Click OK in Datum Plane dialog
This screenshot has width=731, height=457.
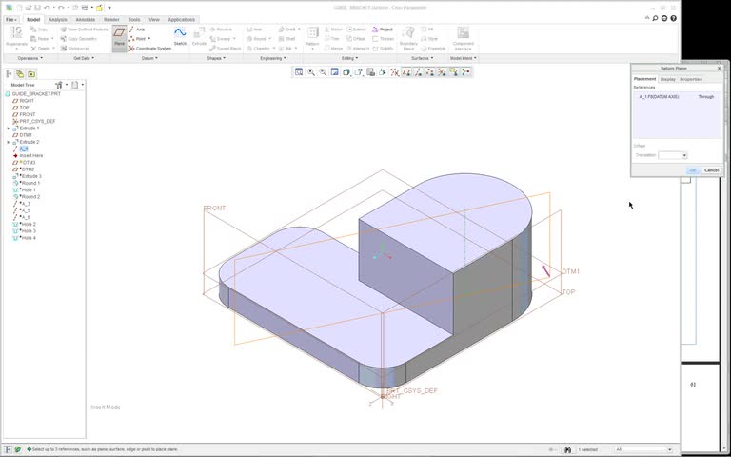click(693, 170)
